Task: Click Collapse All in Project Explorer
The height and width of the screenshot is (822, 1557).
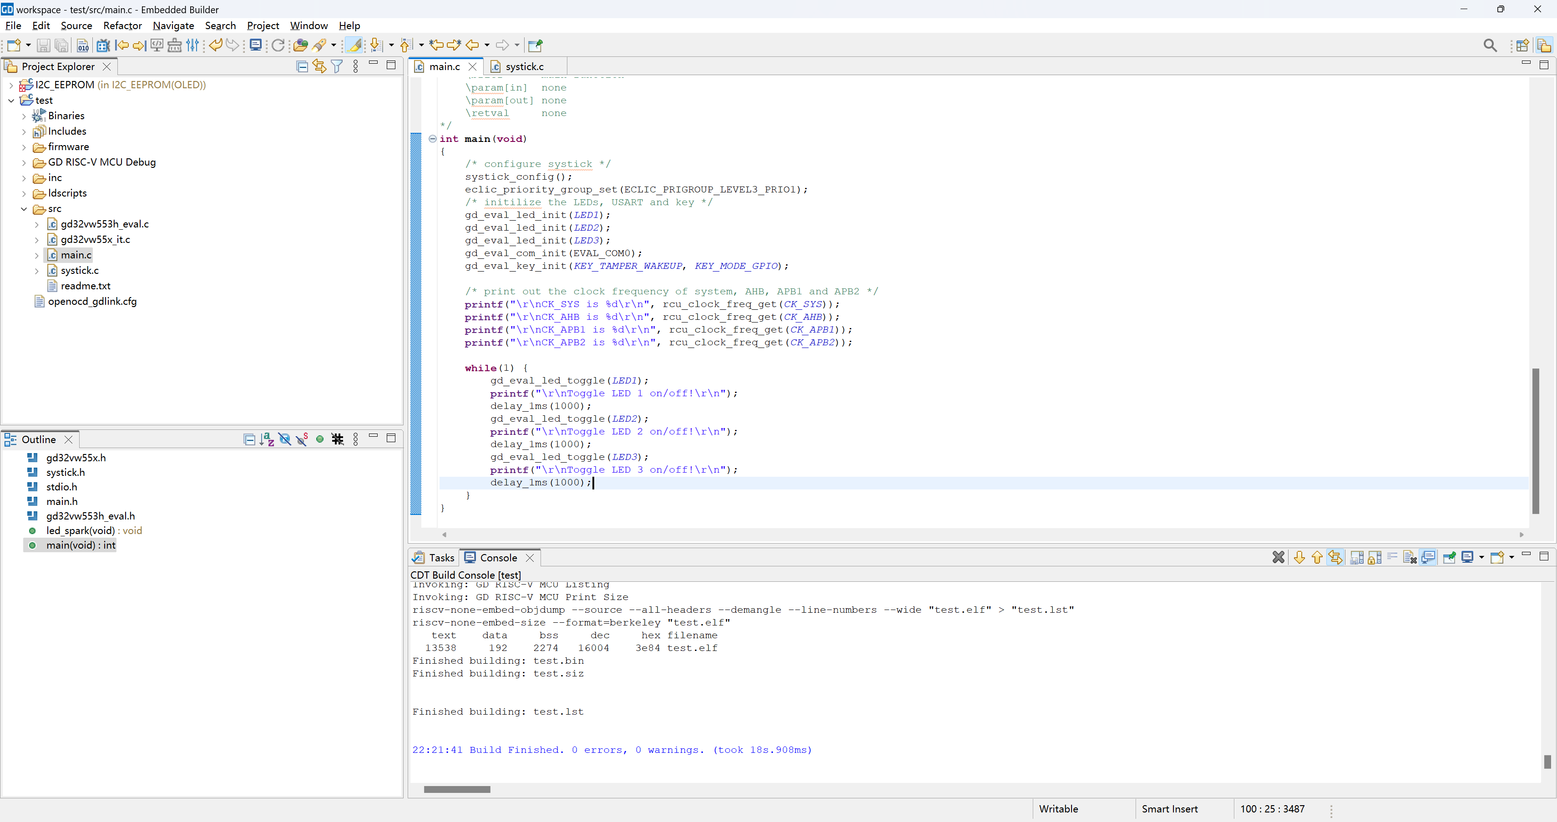Action: [302, 66]
